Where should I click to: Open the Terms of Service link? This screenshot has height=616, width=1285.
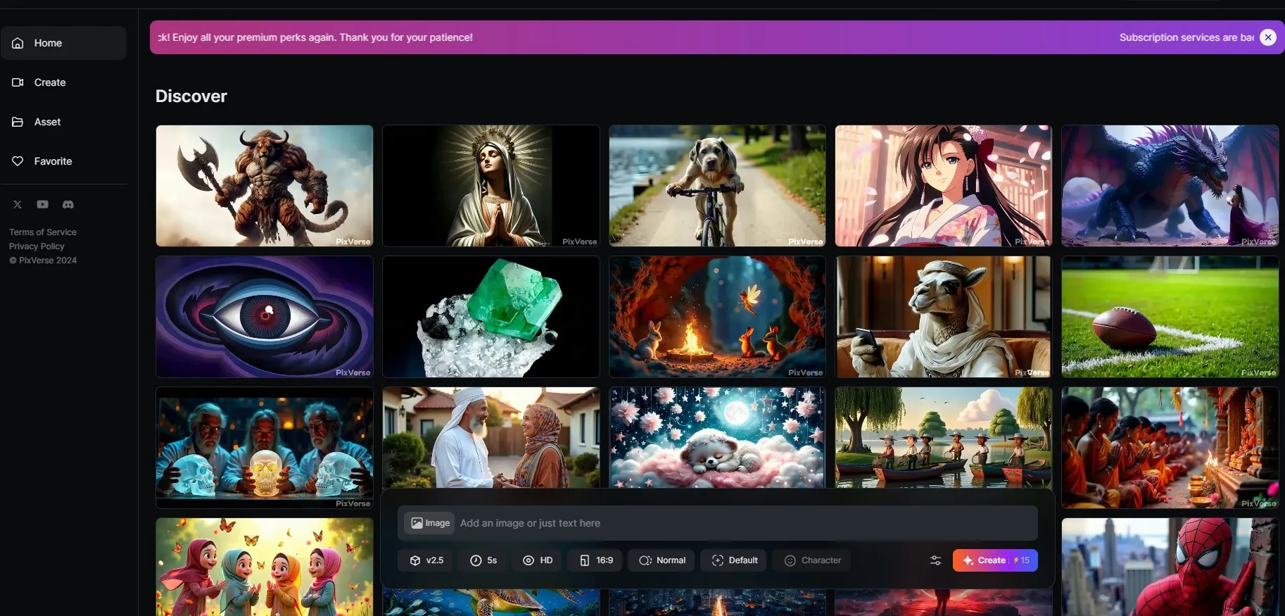point(43,232)
